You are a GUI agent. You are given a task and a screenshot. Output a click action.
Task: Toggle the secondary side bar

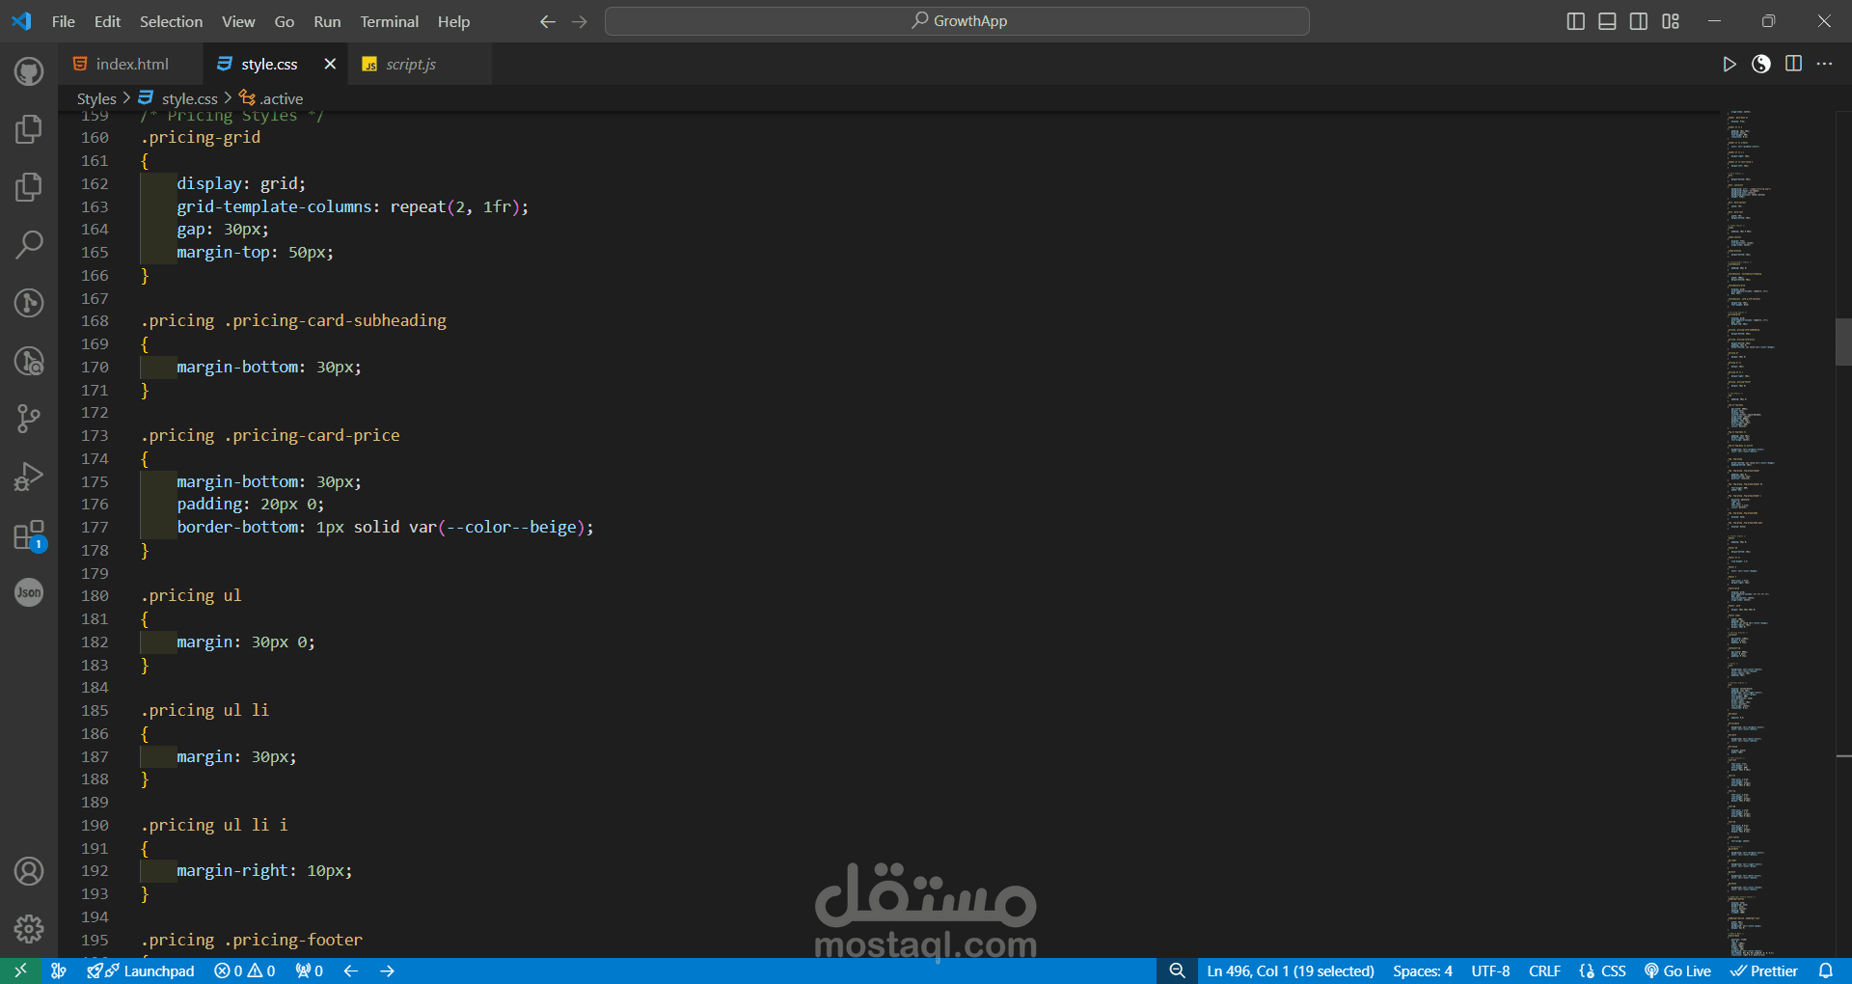tap(1639, 21)
